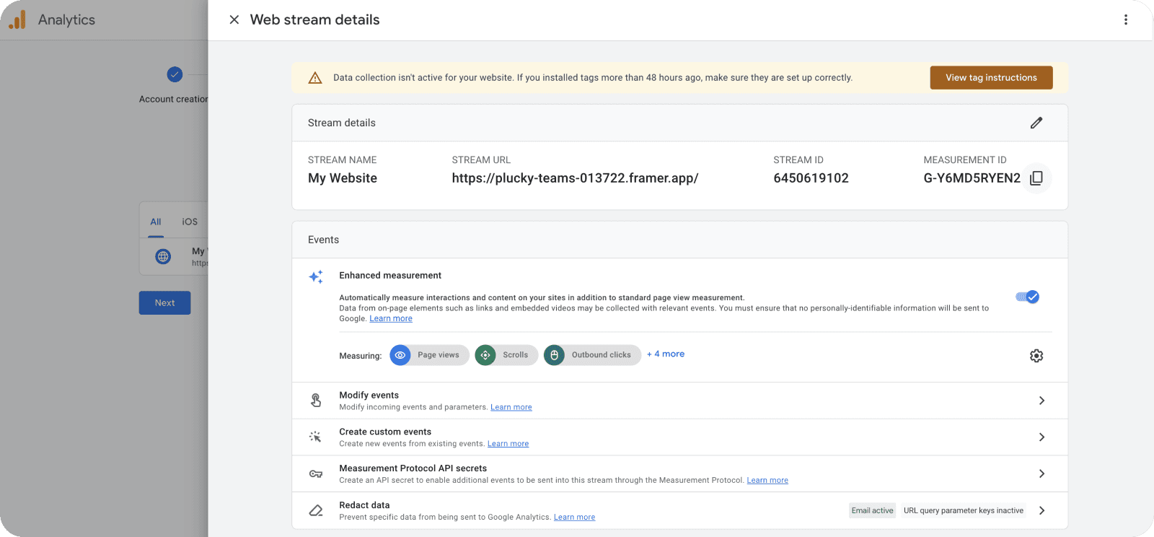Click the View tag instructions button
The width and height of the screenshot is (1154, 537).
[x=991, y=78]
